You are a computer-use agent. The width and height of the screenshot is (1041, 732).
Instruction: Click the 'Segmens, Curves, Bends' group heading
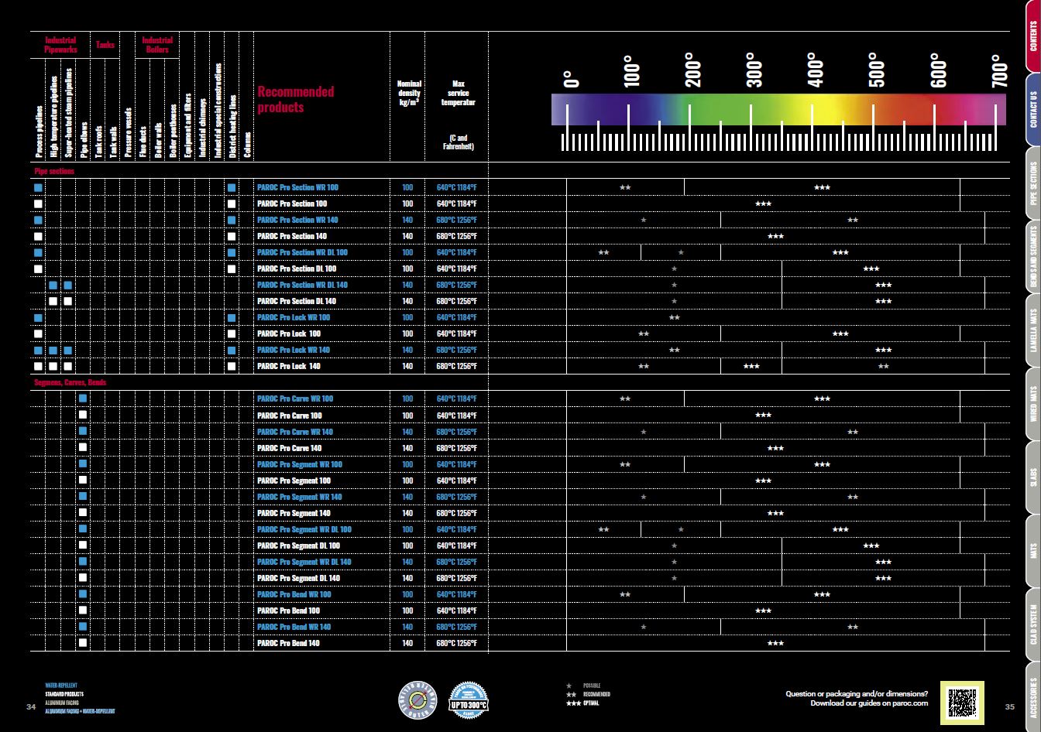[x=70, y=382]
